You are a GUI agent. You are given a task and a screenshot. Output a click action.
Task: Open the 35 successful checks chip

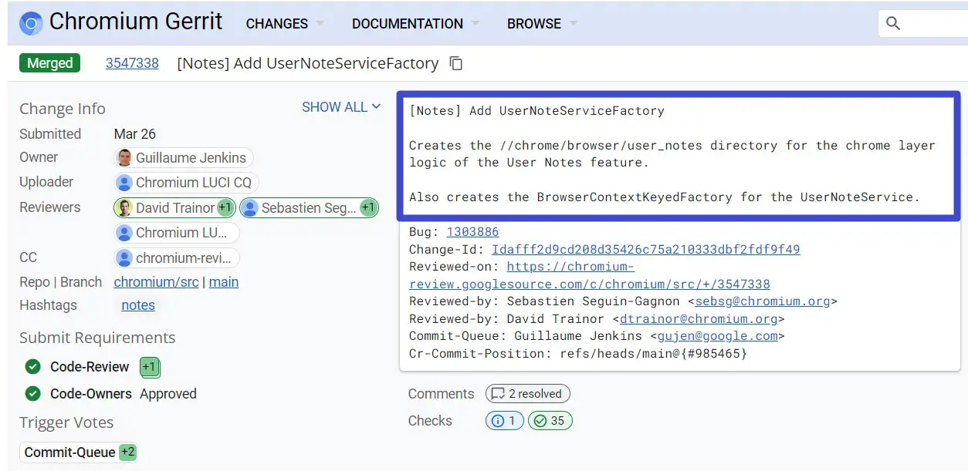[x=550, y=421]
